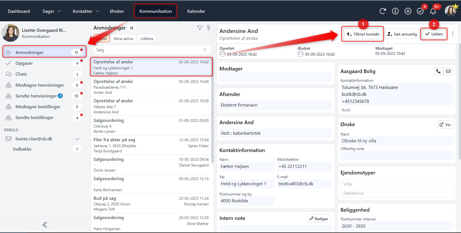Collapse the sidebar with double chevron
Viewport: 461px width, 233px height.
(45, 225)
